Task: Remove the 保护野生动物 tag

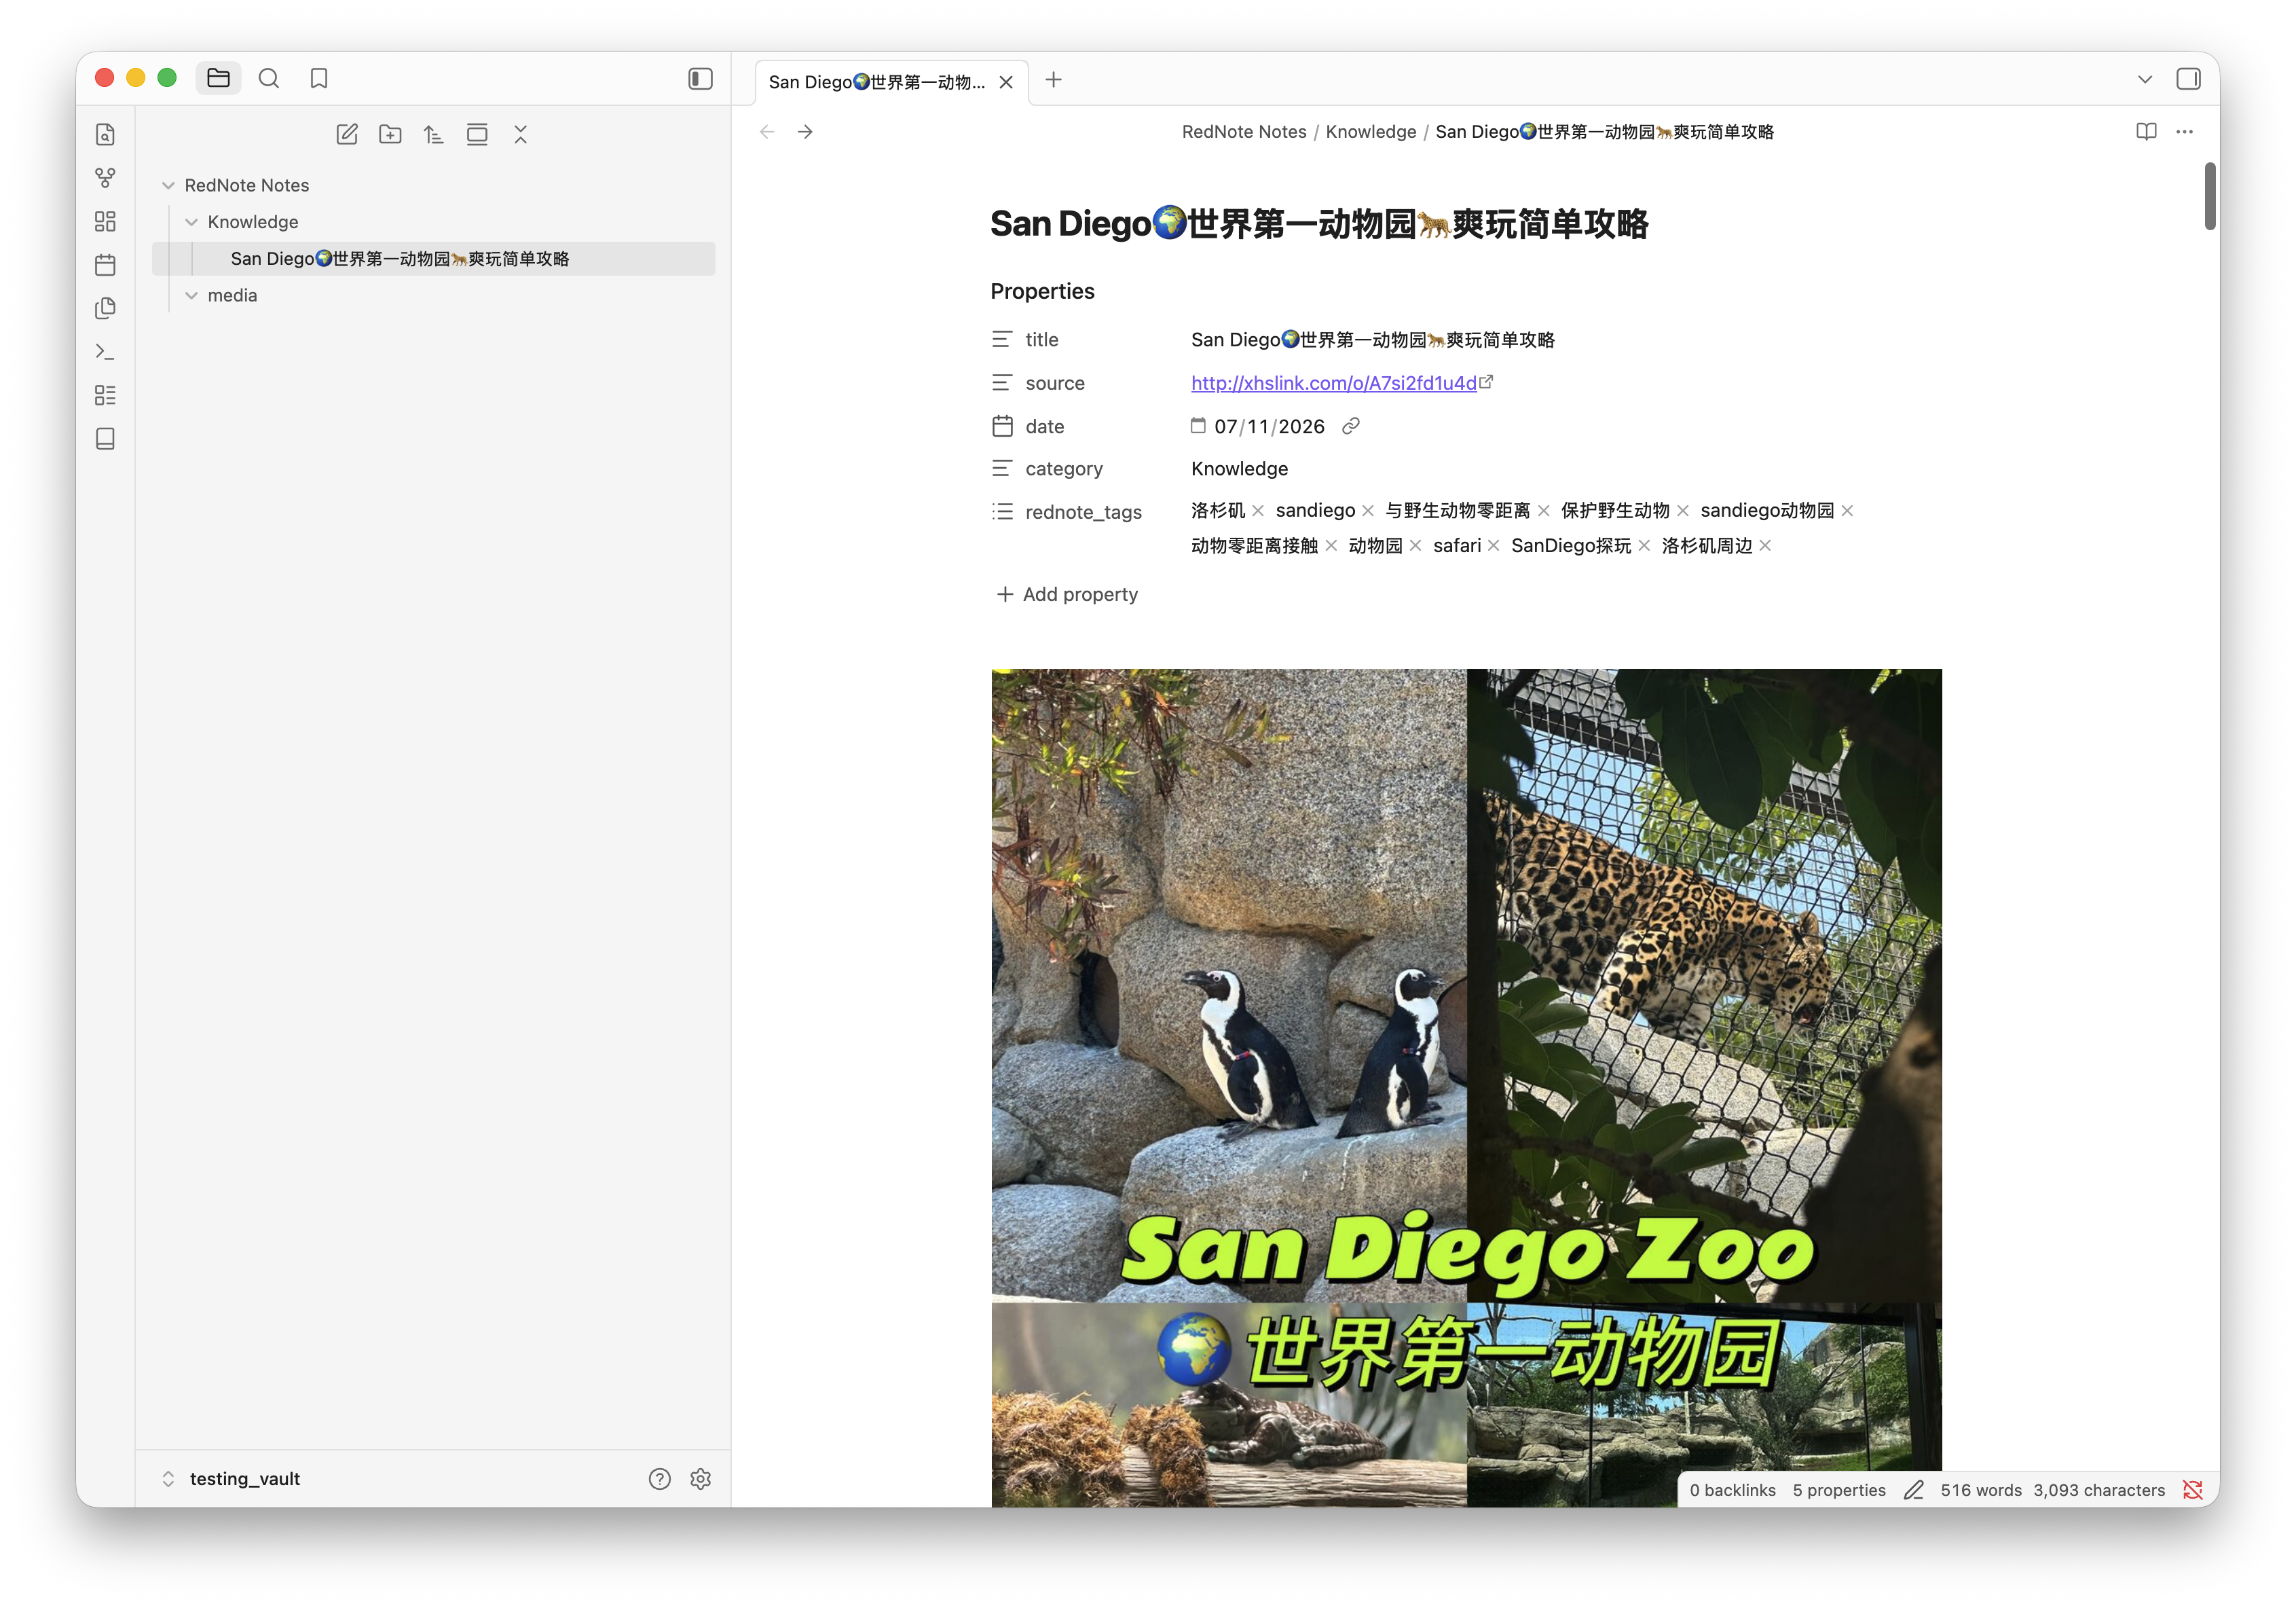Action: point(1683,511)
